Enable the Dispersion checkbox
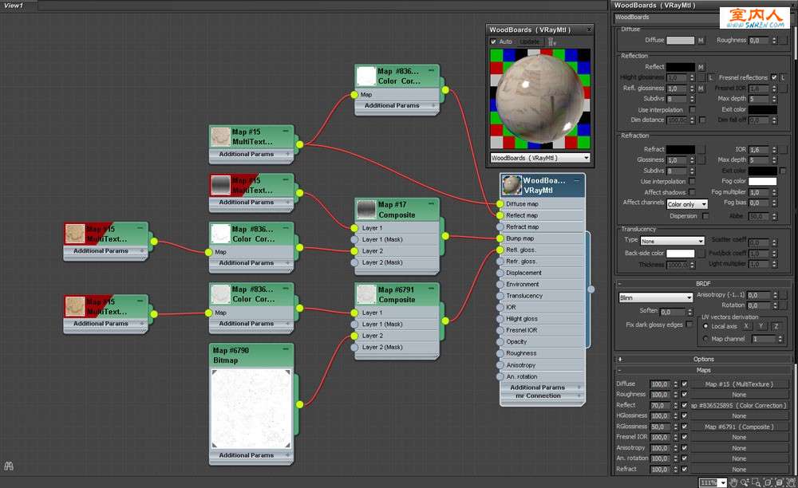798x488 pixels. [x=705, y=216]
